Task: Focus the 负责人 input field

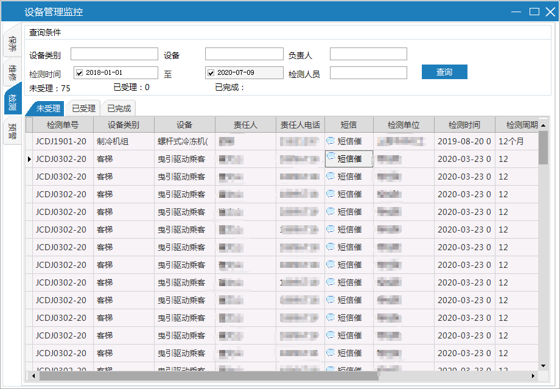Action: (x=368, y=54)
